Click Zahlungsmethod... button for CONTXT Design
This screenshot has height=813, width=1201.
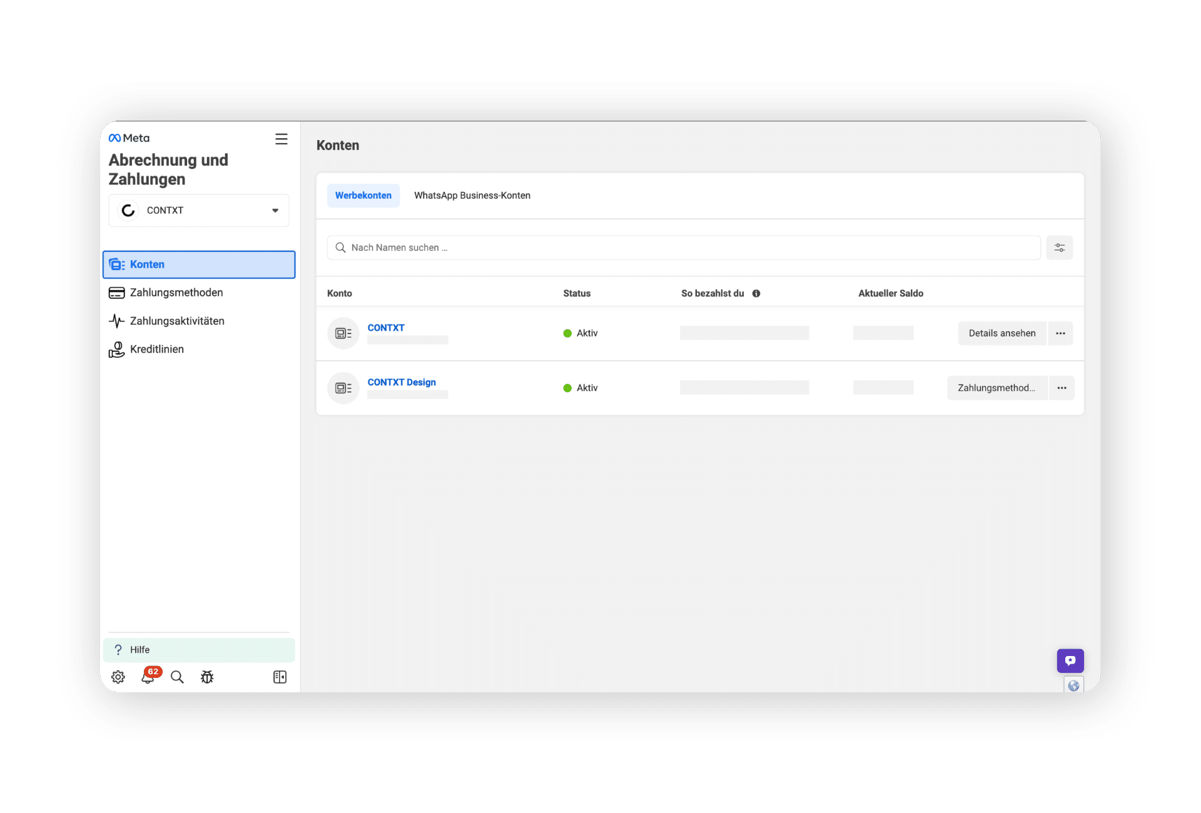[997, 388]
